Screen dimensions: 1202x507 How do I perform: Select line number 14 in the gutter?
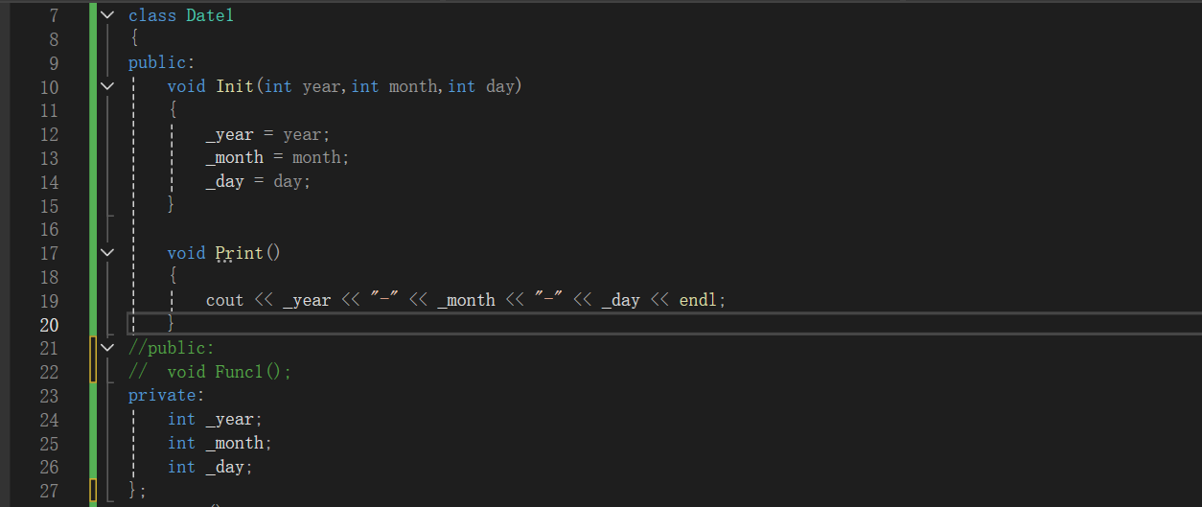pos(49,182)
